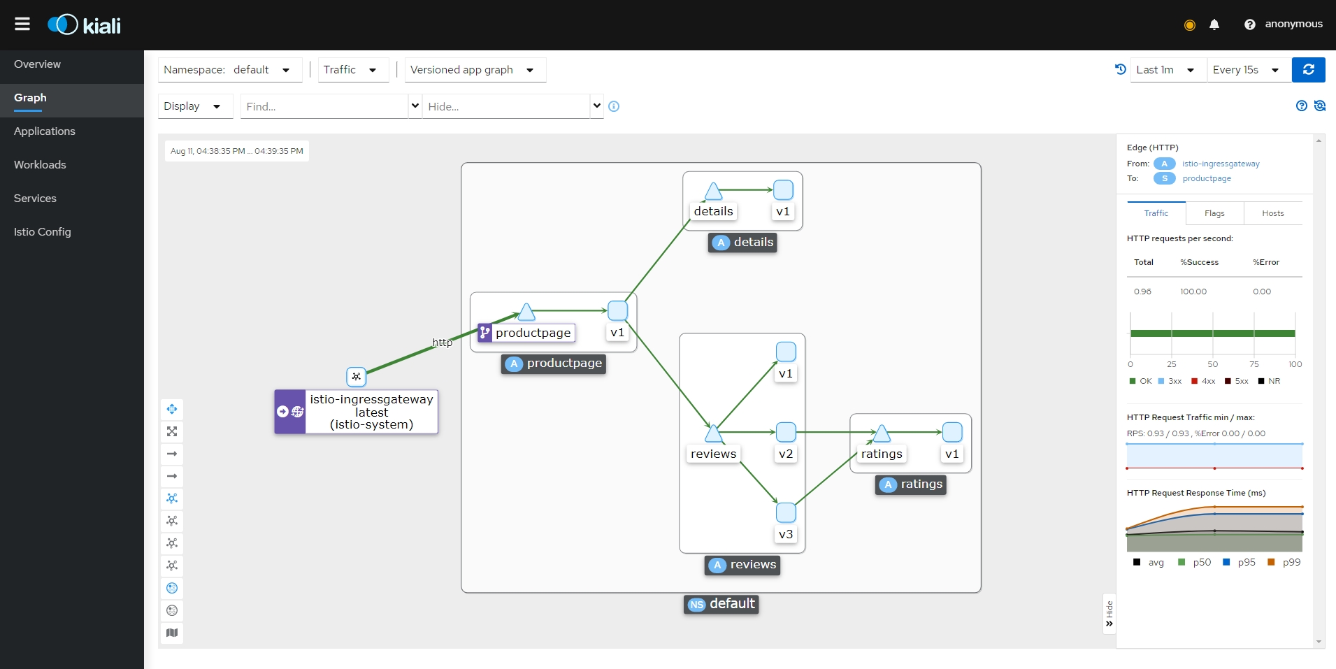Image resolution: width=1336 pixels, height=669 pixels.
Task: Toggle drag mode in graph toolbar
Action: pyautogui.click(x=172, y=409)
